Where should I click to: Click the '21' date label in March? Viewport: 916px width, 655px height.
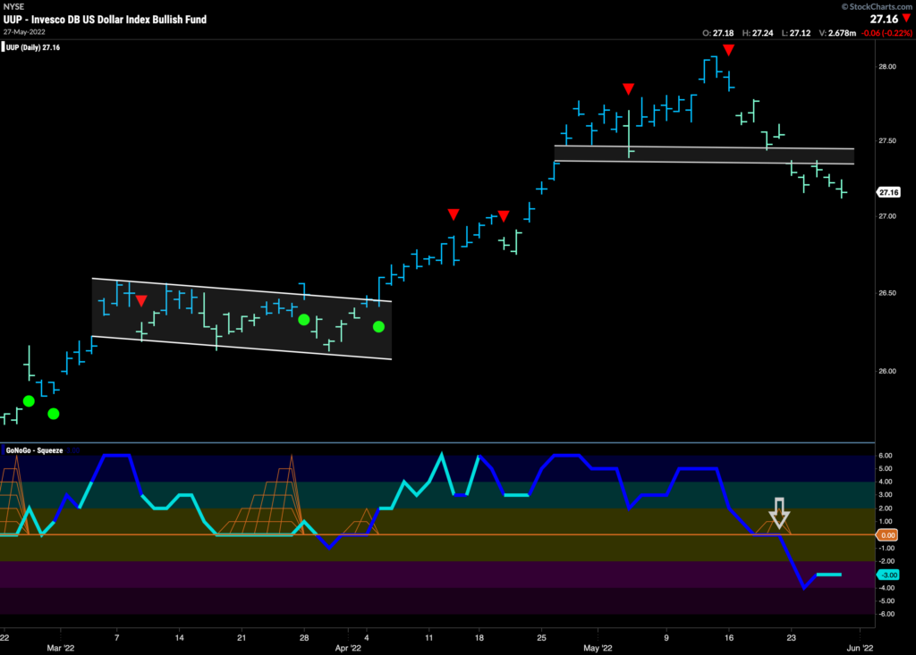(x=242, y=637)
